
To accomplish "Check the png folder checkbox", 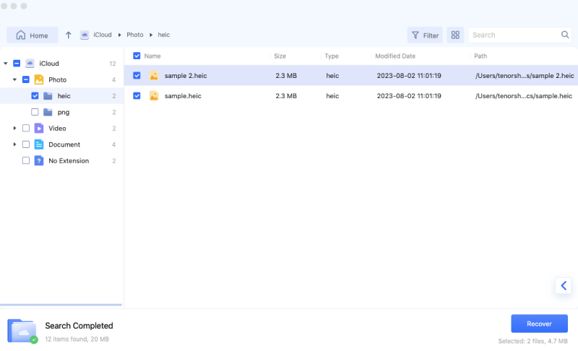I will [x=35, y=112].
